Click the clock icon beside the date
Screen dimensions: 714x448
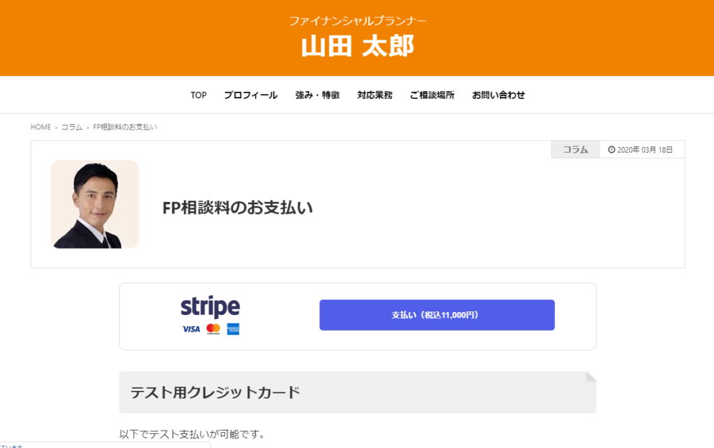pyautogui.click(x=612, y=150)
